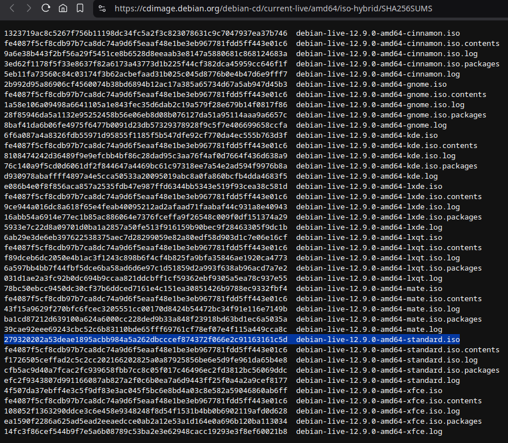
Task: Click the hash starting 78bc50ebcc9450dc
Action: tap(145, 288)
